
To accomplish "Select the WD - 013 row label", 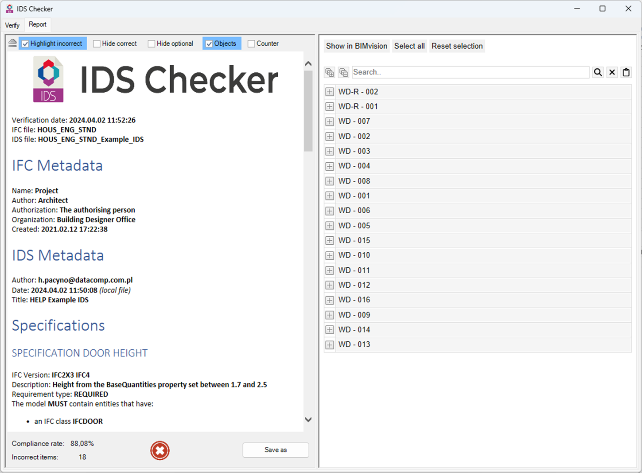I will click(354, 344).
